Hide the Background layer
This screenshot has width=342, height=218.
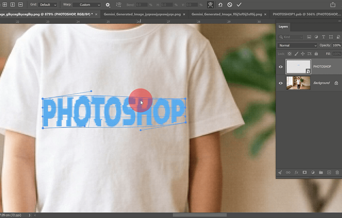(x=281, y=83)
